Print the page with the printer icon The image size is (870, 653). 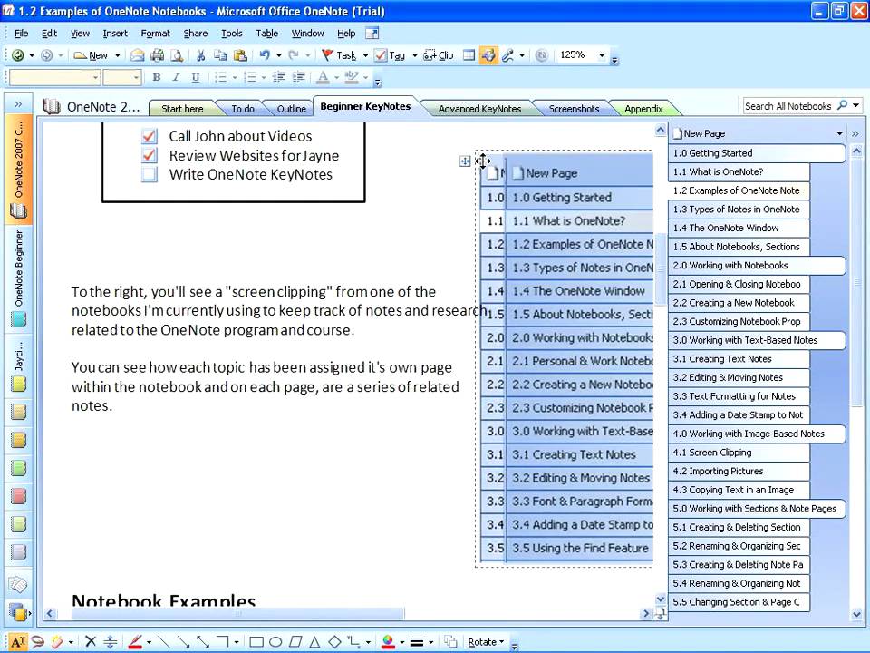[158, 55]
